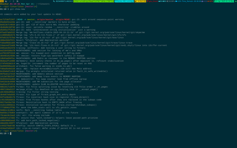Click the yellow memory usage status segment
Screen dimensions: 237x148
point(140,1)
